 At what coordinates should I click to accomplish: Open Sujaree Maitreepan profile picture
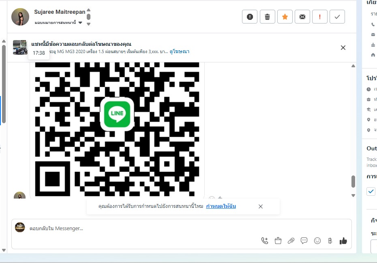(20, 17)
